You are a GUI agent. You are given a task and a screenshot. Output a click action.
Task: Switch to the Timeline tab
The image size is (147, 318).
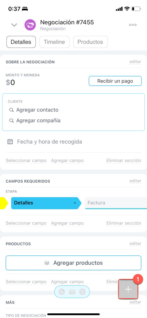pos(54,42)
